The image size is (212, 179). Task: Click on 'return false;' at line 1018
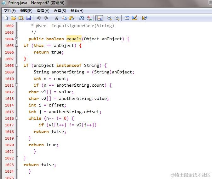coord(50,132)
